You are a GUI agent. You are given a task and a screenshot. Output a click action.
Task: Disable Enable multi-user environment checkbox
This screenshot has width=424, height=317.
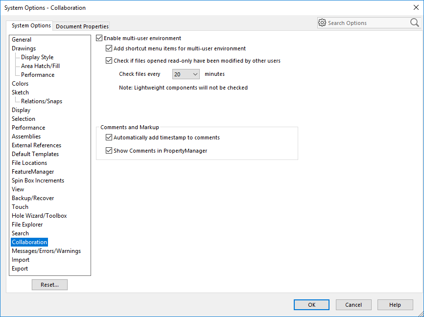99,38
